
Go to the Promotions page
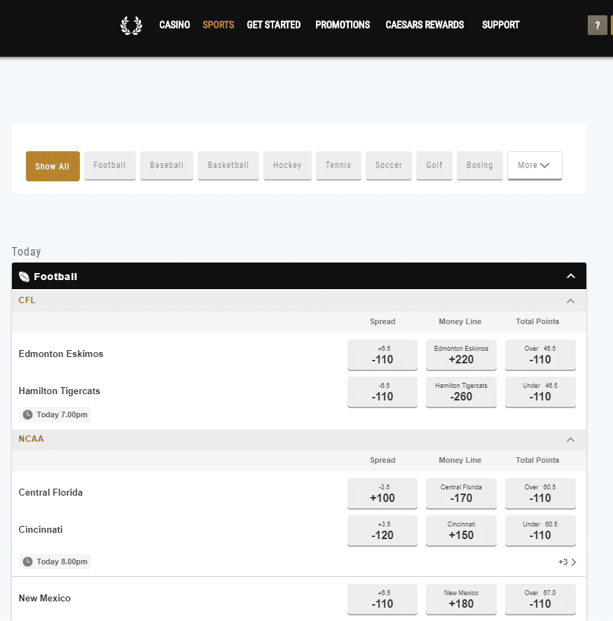[x=343, y=25]
